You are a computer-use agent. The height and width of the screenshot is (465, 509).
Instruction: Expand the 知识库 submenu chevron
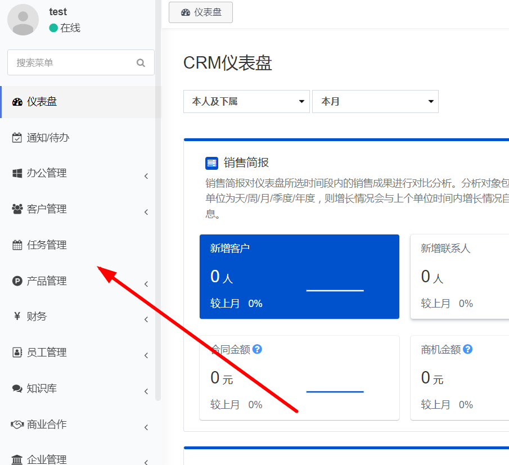point(146,392)
